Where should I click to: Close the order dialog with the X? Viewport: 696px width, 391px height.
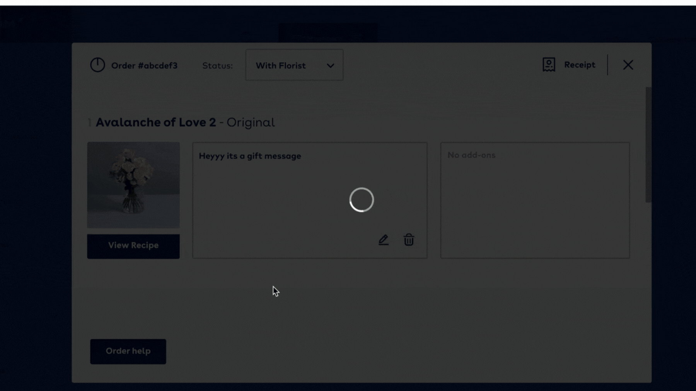(628, 65)
